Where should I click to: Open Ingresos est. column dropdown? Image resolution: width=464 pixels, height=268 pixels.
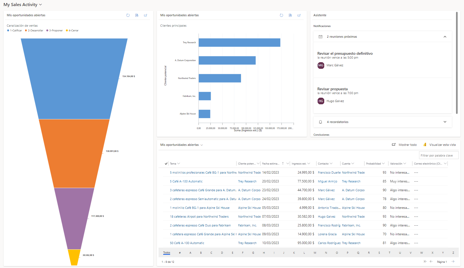click(309, 163)
